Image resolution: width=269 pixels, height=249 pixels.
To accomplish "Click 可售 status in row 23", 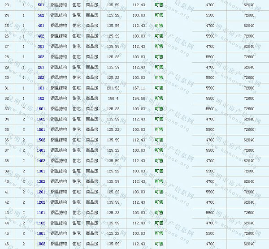I will click(x=159, y=5).
